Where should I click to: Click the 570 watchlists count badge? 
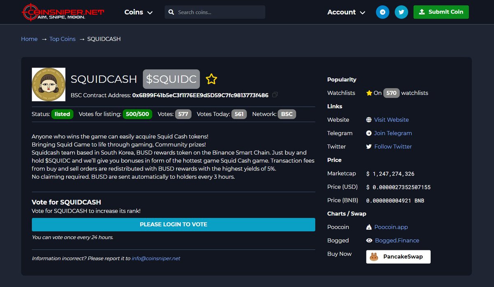391,93
